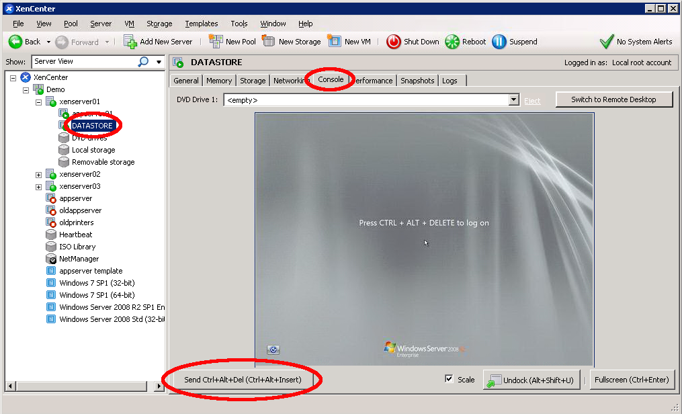Click the appserver template icon
This screenshot has height=414, width=682.
51,271
